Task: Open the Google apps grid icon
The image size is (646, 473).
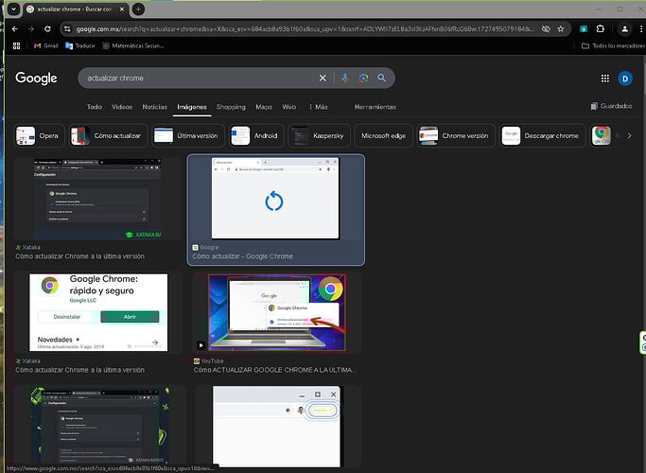Action: tap(604, 79)
